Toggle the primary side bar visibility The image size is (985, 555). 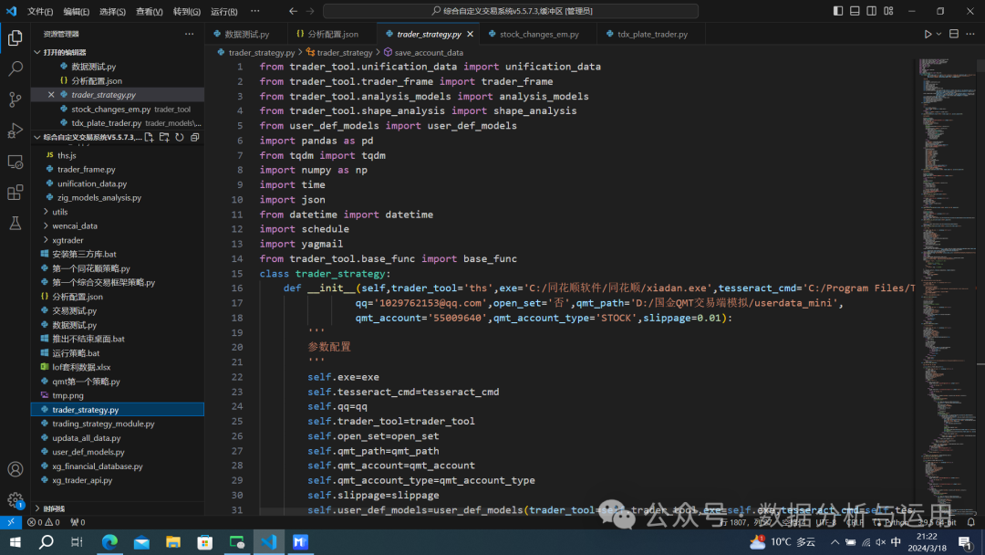click(838, 11)
